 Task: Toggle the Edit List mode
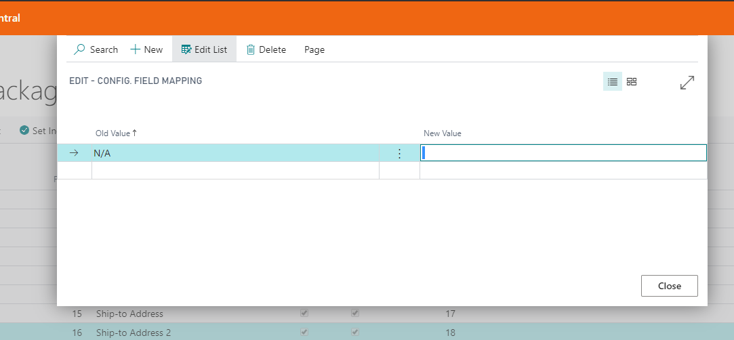tap(204, 49)
